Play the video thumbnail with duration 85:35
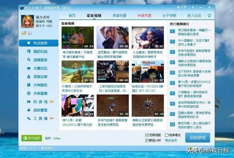 [x=78, y=72]
